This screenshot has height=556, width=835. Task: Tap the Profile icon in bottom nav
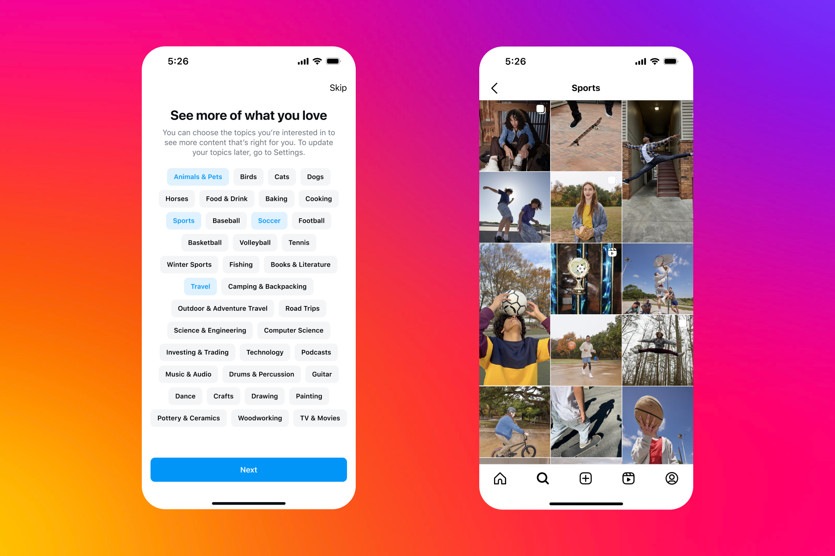pyautogui.click(x=672, y=479)
